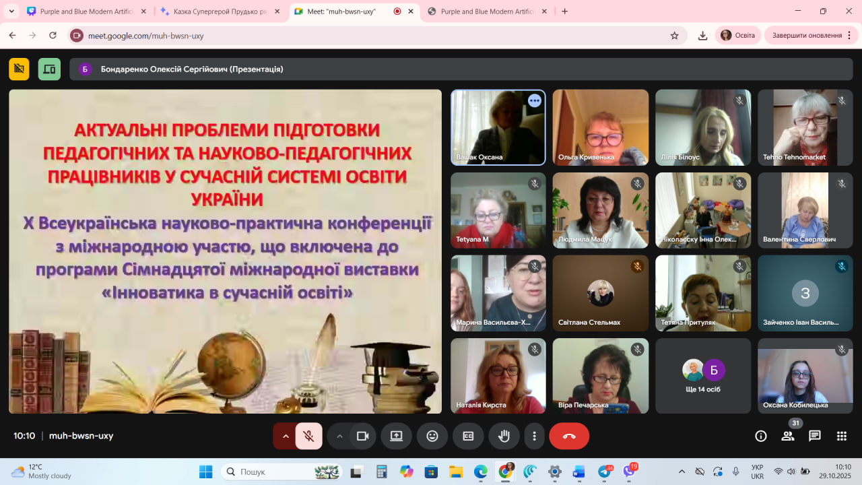Expand audio settings arrow beside microphone
The height and width of the screenshot is (485, 862).
(x=286, y=436)
